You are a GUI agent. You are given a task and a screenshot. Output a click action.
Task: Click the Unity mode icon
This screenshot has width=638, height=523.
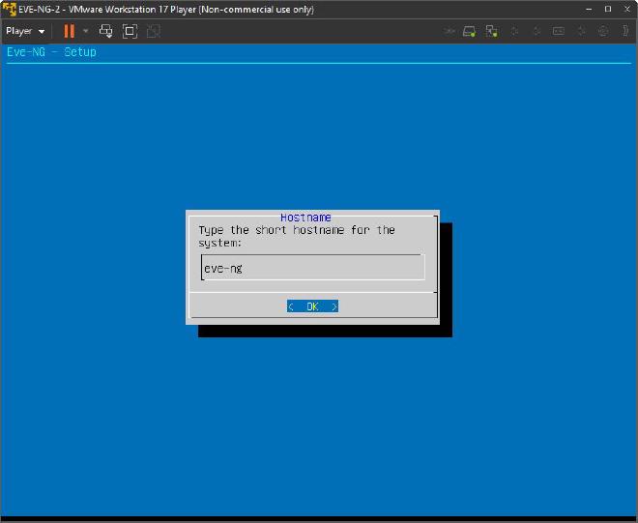[x=154, y=31]
